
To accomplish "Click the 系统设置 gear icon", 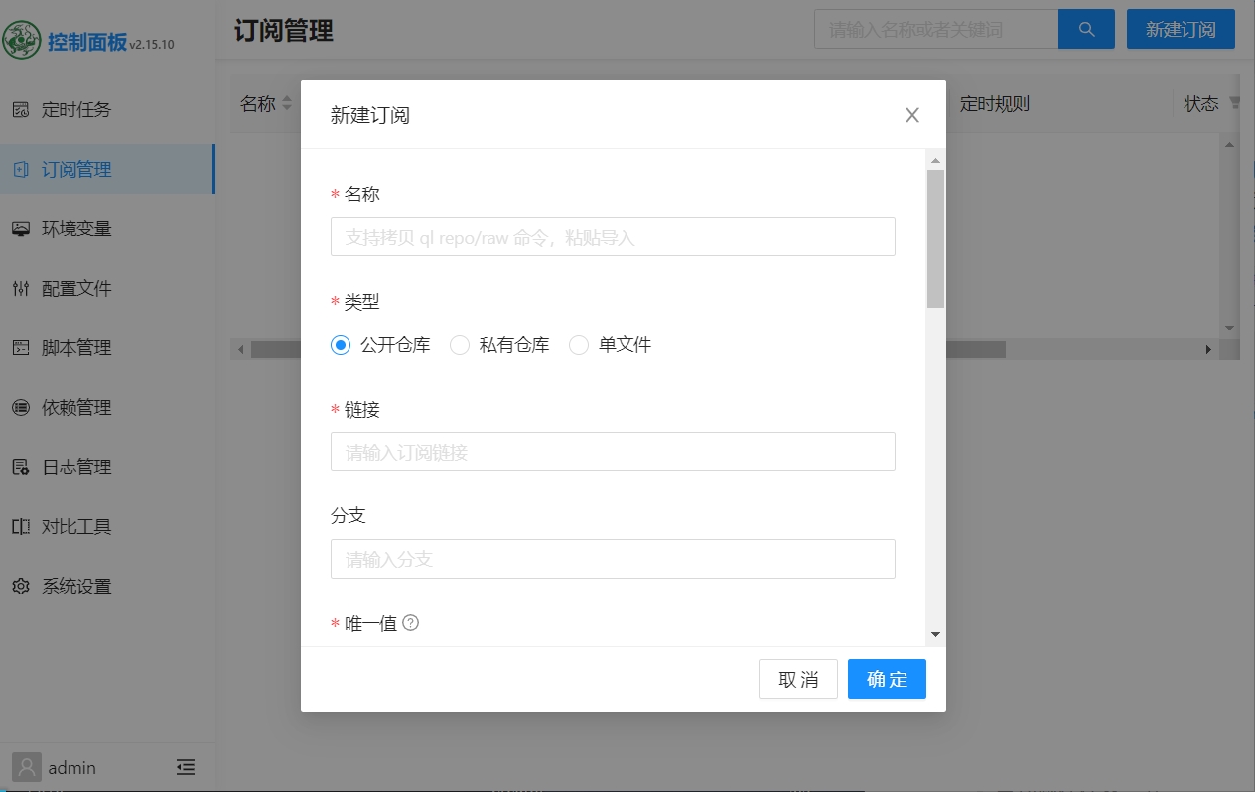I will pyautogui.click(x=21, y=586).
